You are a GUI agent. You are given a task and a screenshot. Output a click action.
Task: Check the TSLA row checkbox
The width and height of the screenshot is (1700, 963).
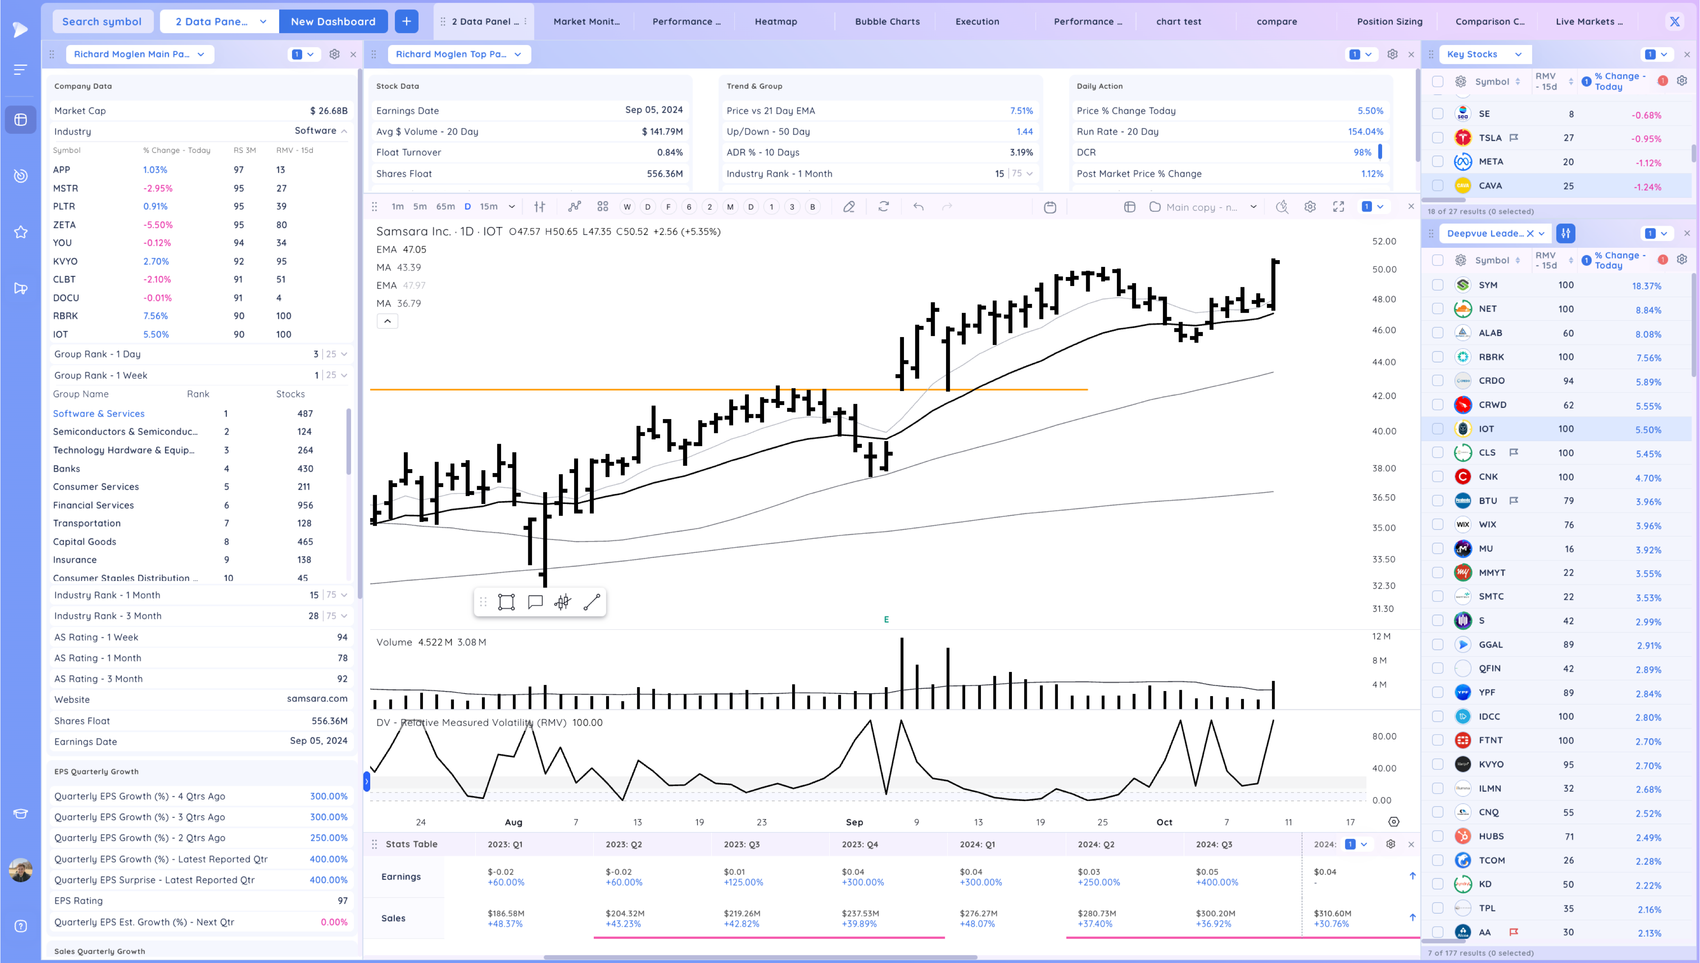(x=1437, y=138)
